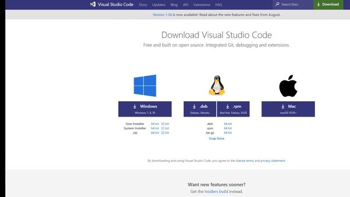The image size is (350, 197).
Task: Click the 'Want new features sooner?' heading
Action: [217, 184]
